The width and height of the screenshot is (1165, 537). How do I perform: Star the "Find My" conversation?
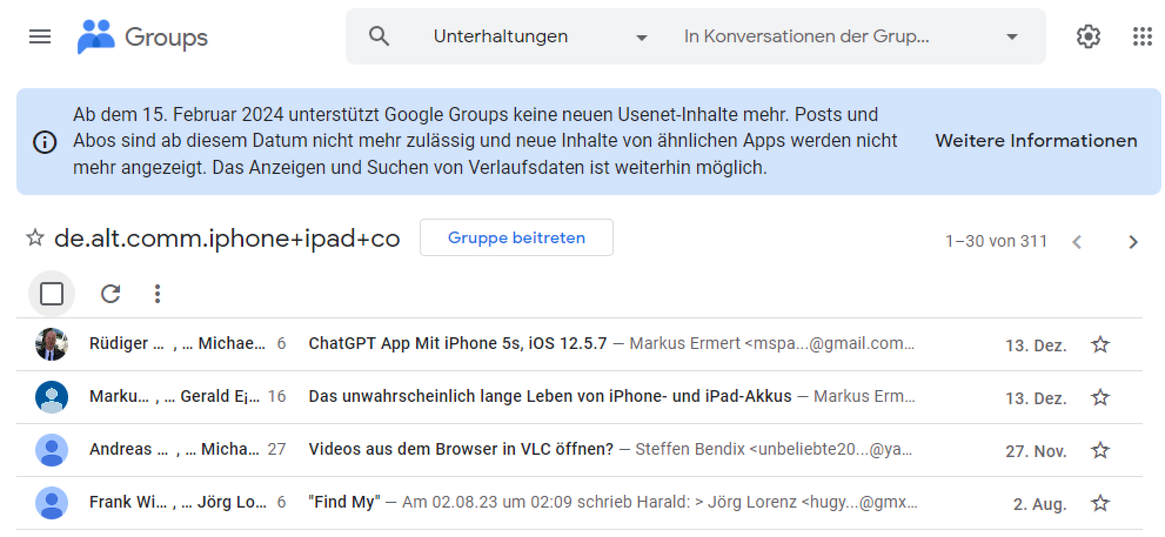(1100, 503)
